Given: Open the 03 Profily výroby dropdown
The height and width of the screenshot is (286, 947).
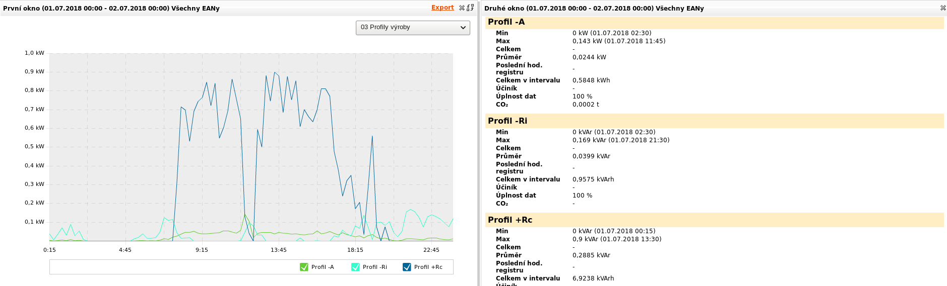Looking at the screenshot, I should click(413, 28).
